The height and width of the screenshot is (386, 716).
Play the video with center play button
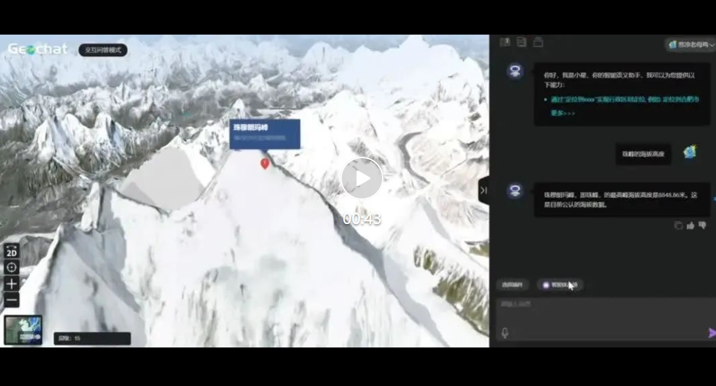[x=361, y=178]
